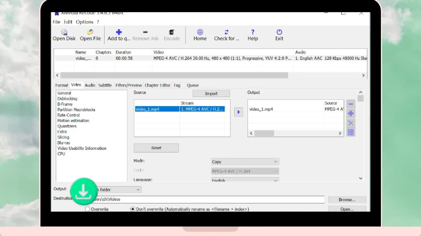Click the Open Disk toolbar icon

click(x=64, y=32)
